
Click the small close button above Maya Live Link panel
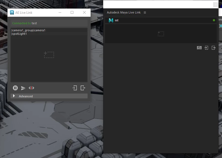point(216,5)
